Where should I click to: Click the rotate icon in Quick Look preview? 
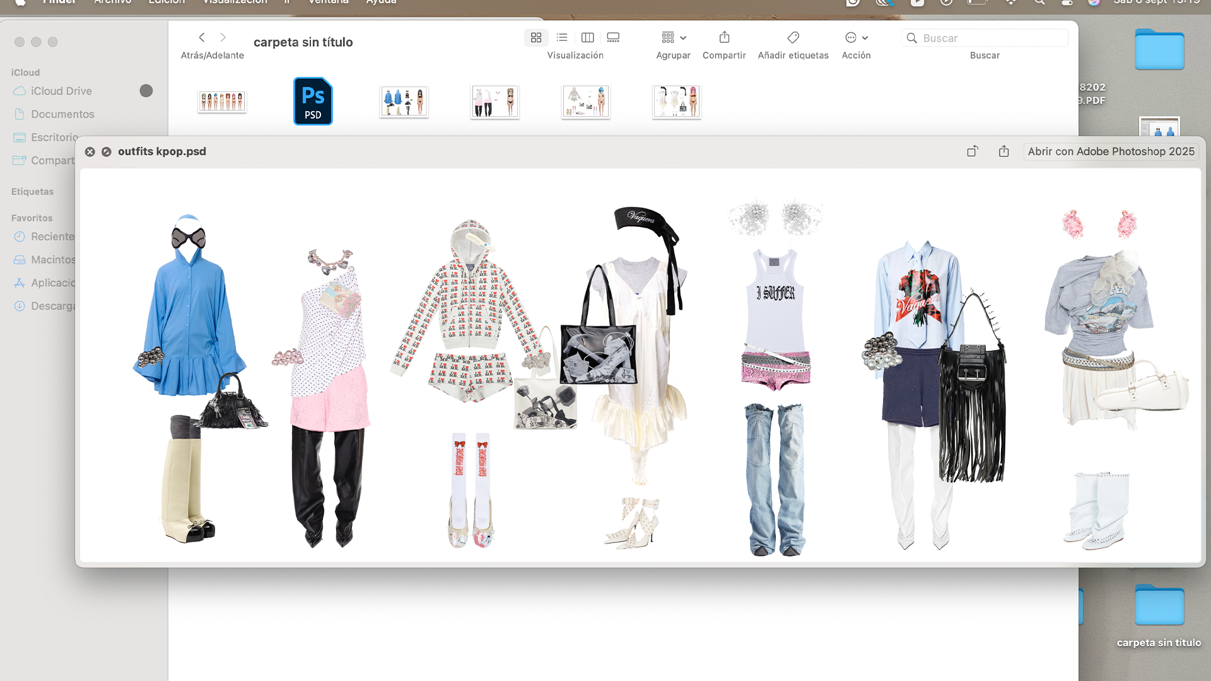tap(973, 151)
